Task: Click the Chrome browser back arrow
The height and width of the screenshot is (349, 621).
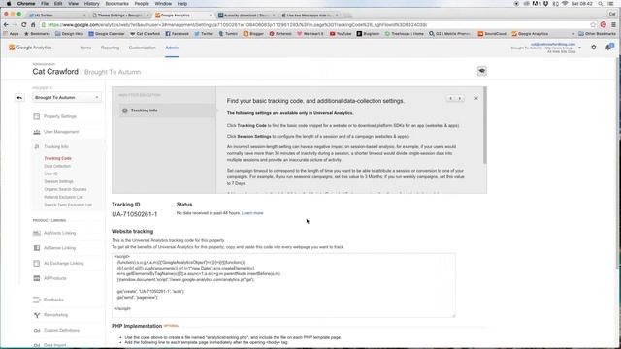Action: click(6, 24)
